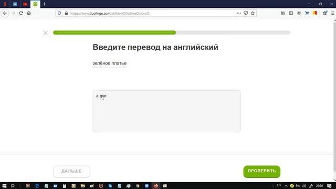Expand hidden system tray icons
This screenshot has width=336, height=189.
(x=286, y=186)
